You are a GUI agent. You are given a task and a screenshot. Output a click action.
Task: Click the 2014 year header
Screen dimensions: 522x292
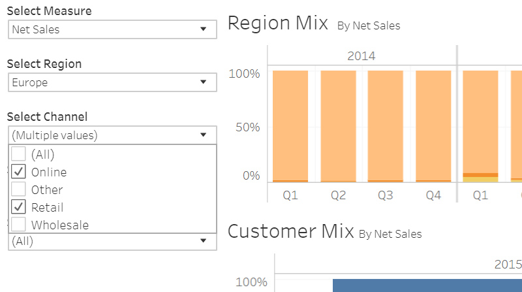(361, 56)
